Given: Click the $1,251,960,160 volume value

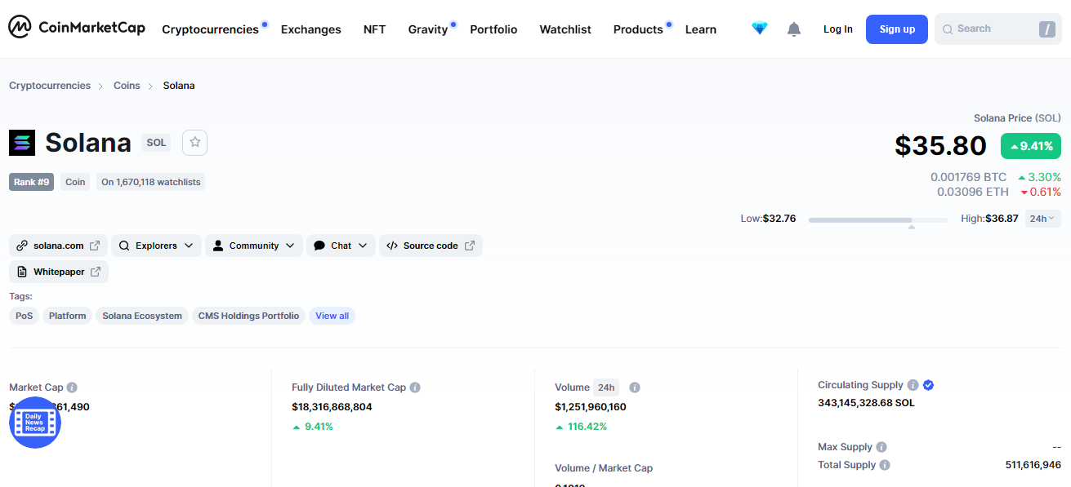Looking at the screenshot, I should coord(591,407).
